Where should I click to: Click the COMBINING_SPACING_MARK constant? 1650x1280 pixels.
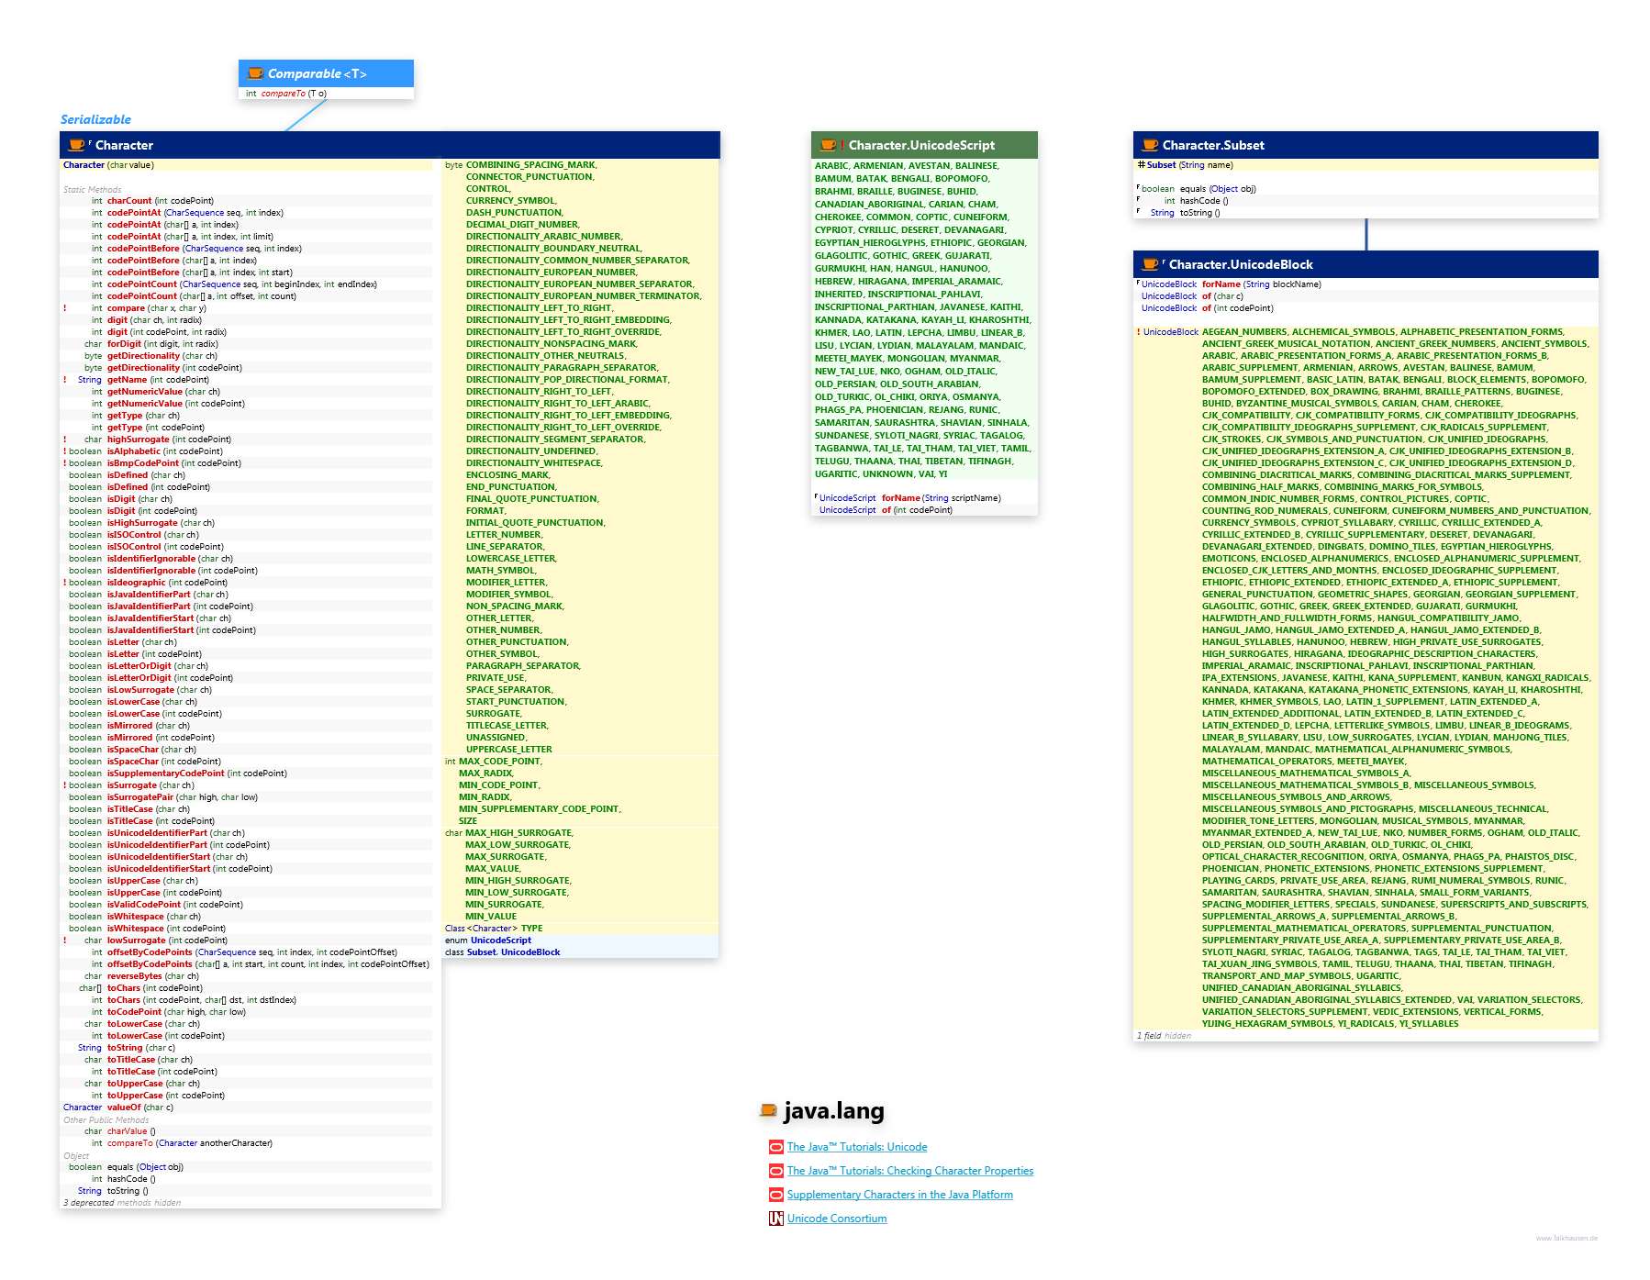(531, 165)
